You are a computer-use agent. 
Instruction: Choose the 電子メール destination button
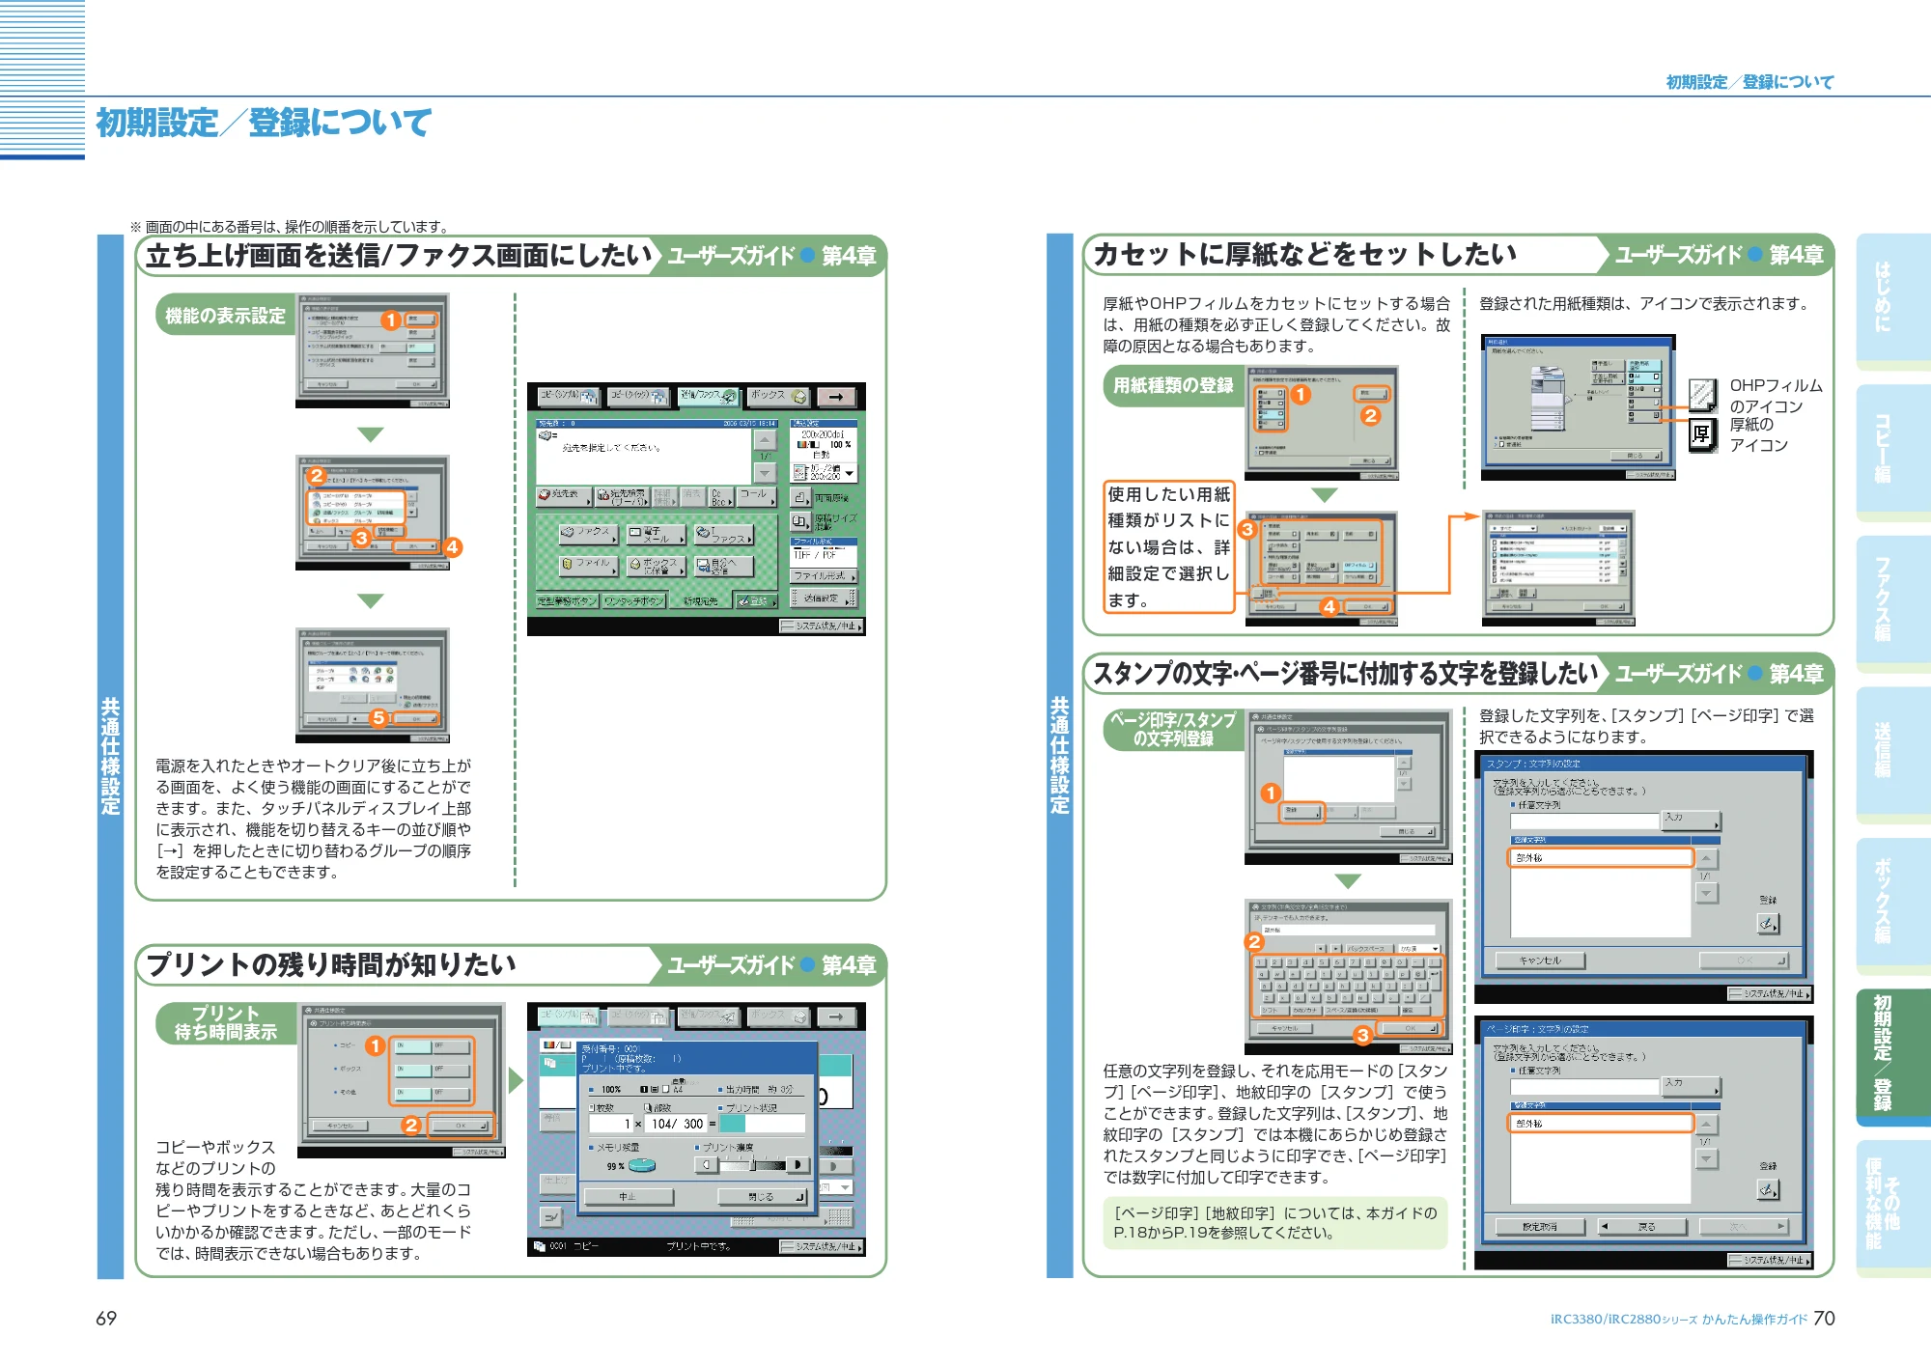656,533
